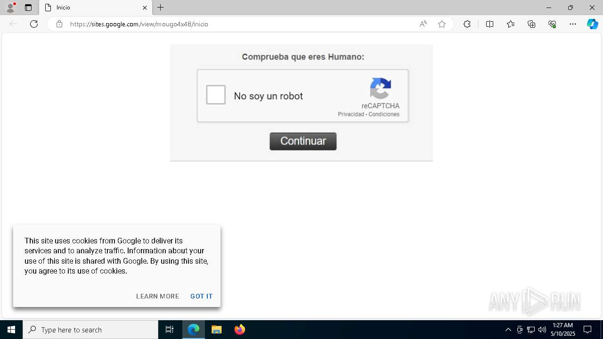Open the reCAPTCHA Condiciones link
The height and width of the screenshot is (339, 603).
click(384, 114)
